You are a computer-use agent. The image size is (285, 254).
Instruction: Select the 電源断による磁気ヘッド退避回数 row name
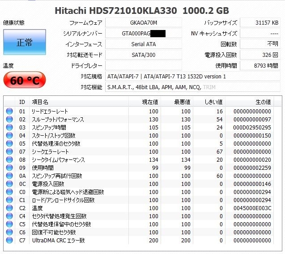[x=68, y=192]
